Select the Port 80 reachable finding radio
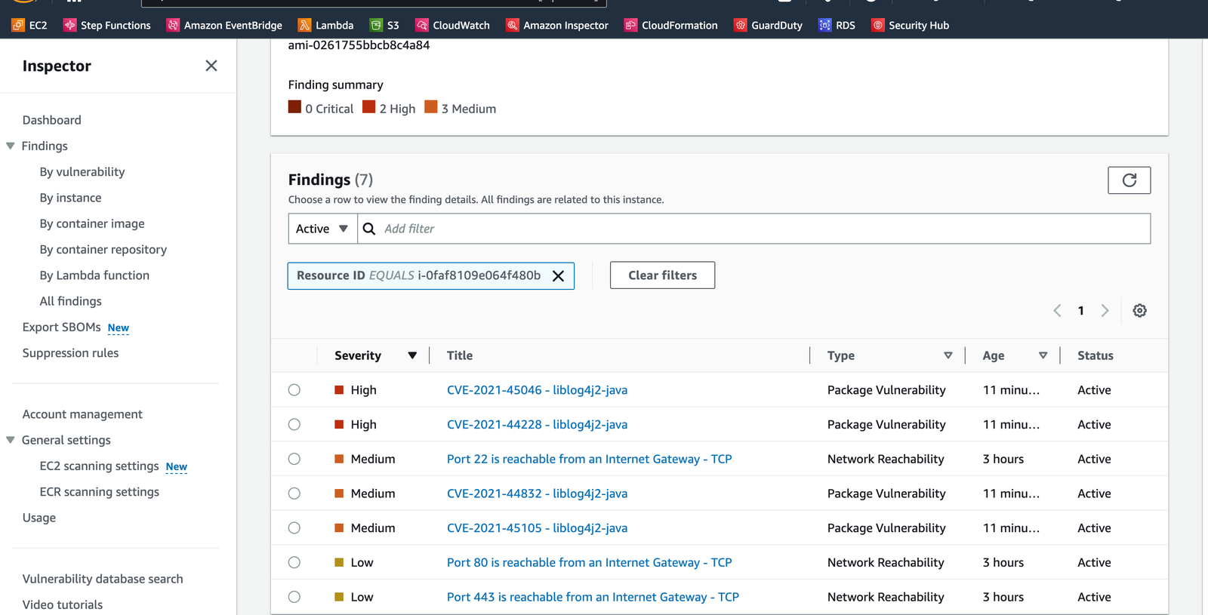This screenshot has height=615, width=1208. coord(294,562)
